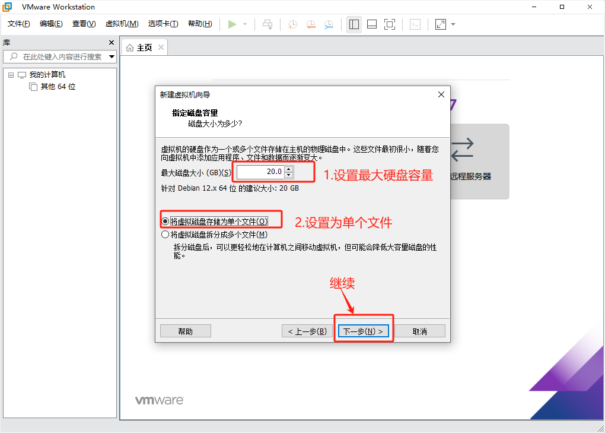Select 将虚拟磁盘拆分成多个文件 radio option
The width and height of the screenshot is (605, 433).
(x=165, y=235)
